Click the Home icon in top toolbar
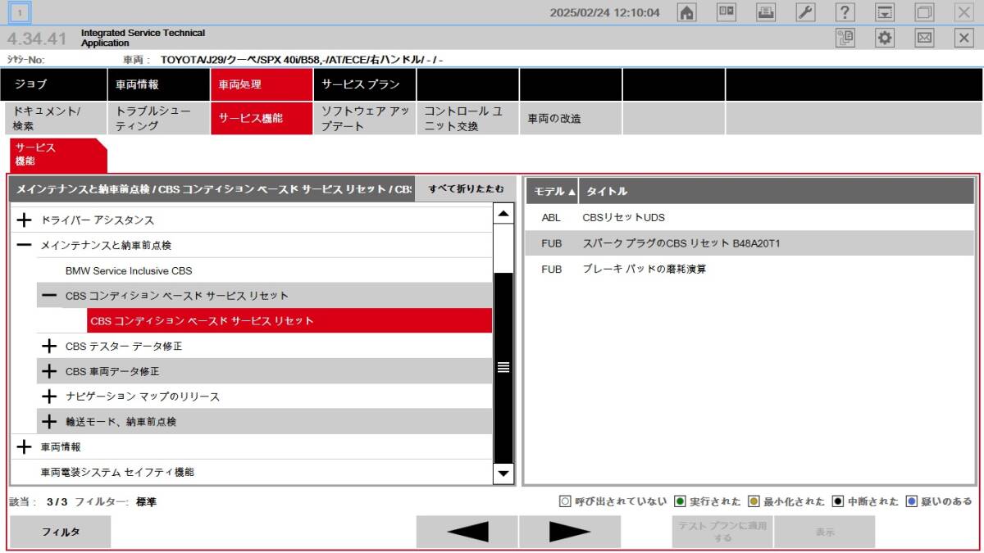This screenshot has width=984, height=553. tap(687, 12)
